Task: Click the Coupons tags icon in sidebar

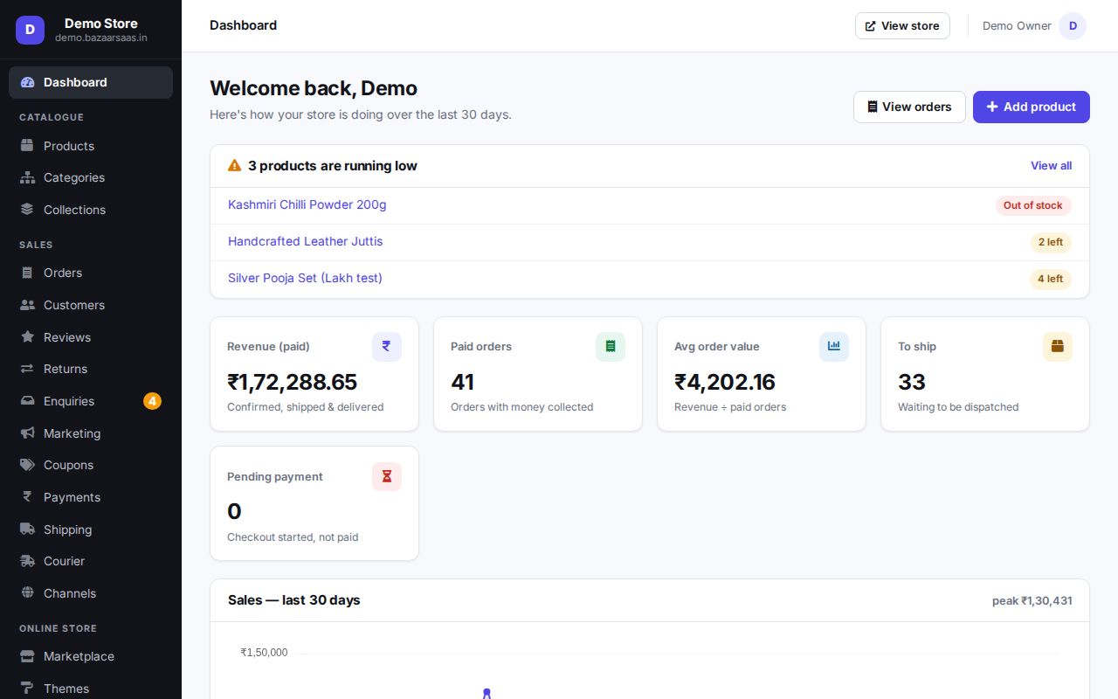Action: click(27, 465)
